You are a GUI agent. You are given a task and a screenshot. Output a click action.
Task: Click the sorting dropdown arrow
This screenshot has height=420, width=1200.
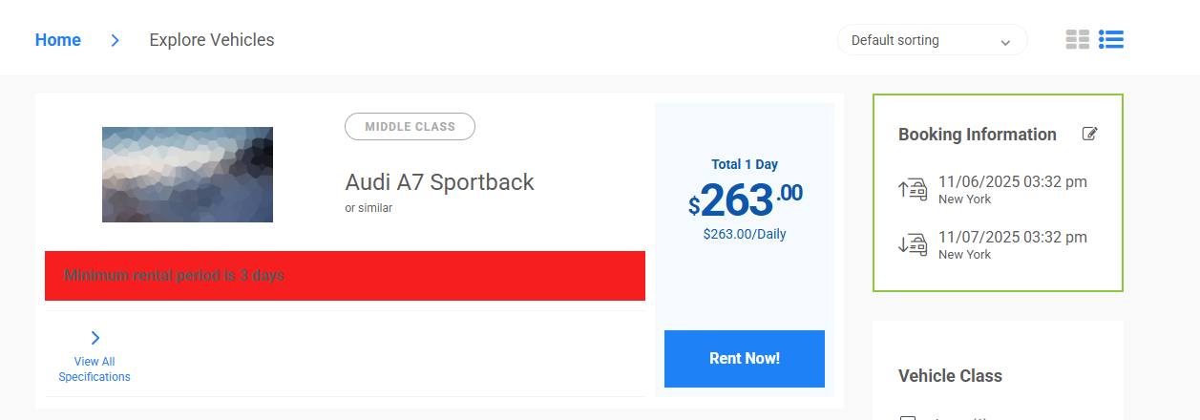click(1004, 42)
